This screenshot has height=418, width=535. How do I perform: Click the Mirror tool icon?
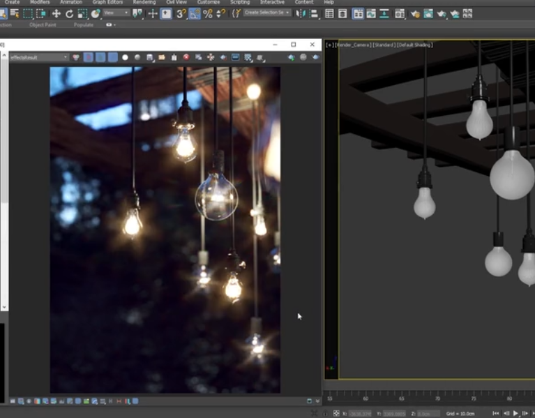[x=300, y=14]
